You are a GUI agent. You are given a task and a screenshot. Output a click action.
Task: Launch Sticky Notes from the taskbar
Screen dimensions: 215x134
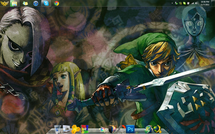pyautogui.click(x=25, y=3)
